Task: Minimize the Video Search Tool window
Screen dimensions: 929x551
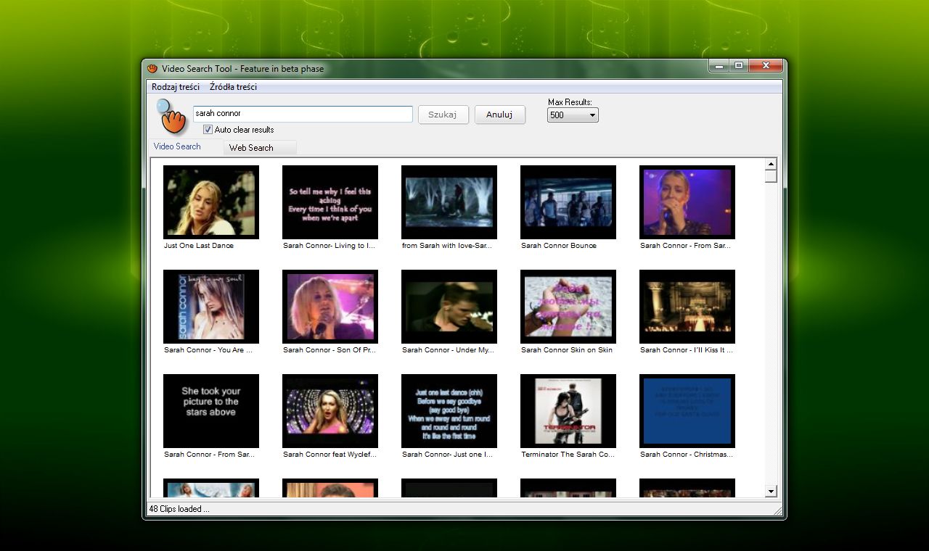Action: 719,66
